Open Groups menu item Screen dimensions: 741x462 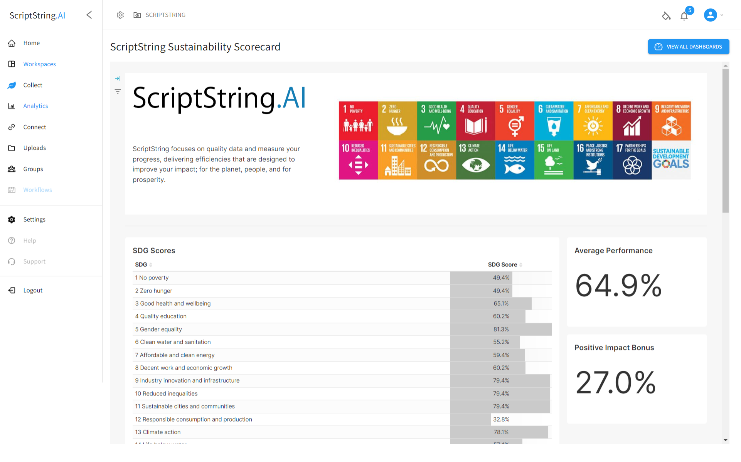(33, 169)
